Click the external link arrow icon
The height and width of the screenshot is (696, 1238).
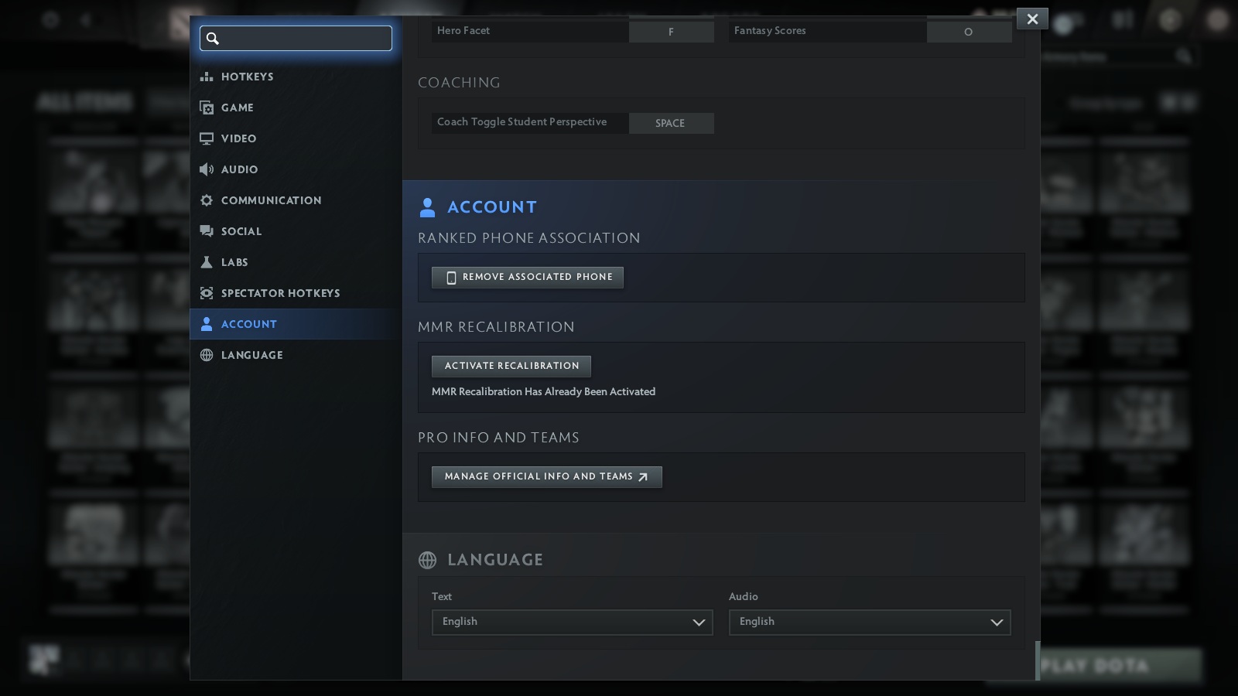pyautogui.click(x=643, y=477)
